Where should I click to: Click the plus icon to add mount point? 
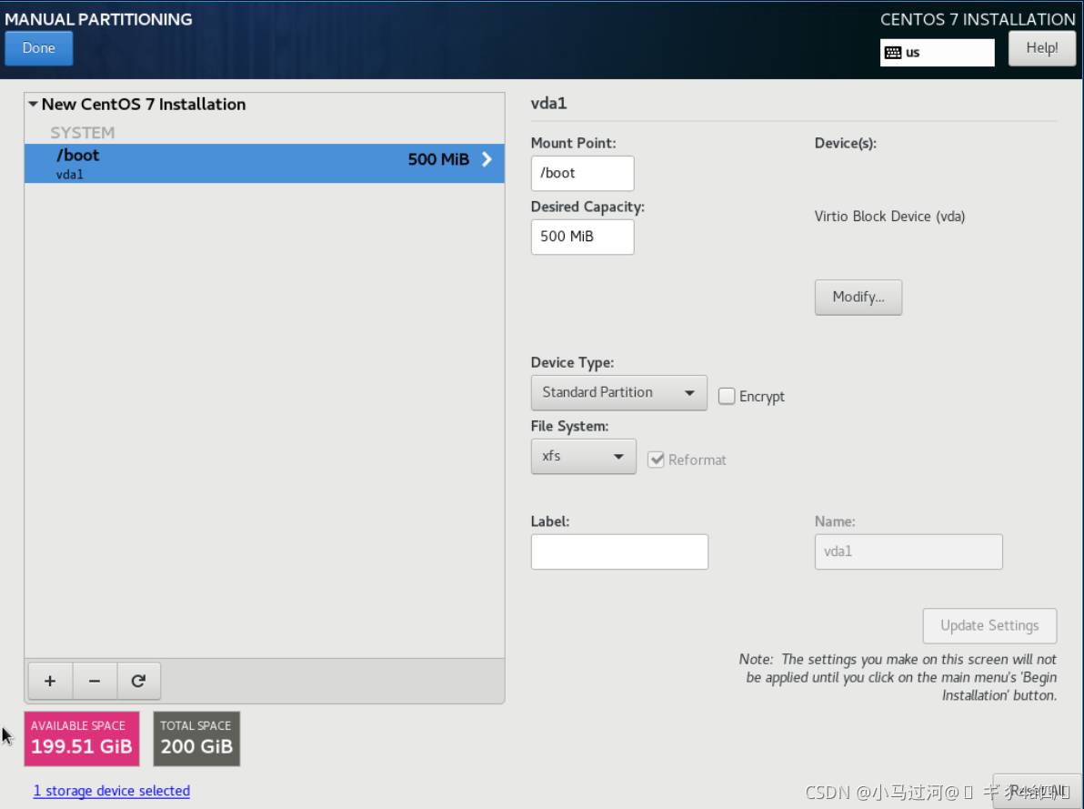(50, 681)
